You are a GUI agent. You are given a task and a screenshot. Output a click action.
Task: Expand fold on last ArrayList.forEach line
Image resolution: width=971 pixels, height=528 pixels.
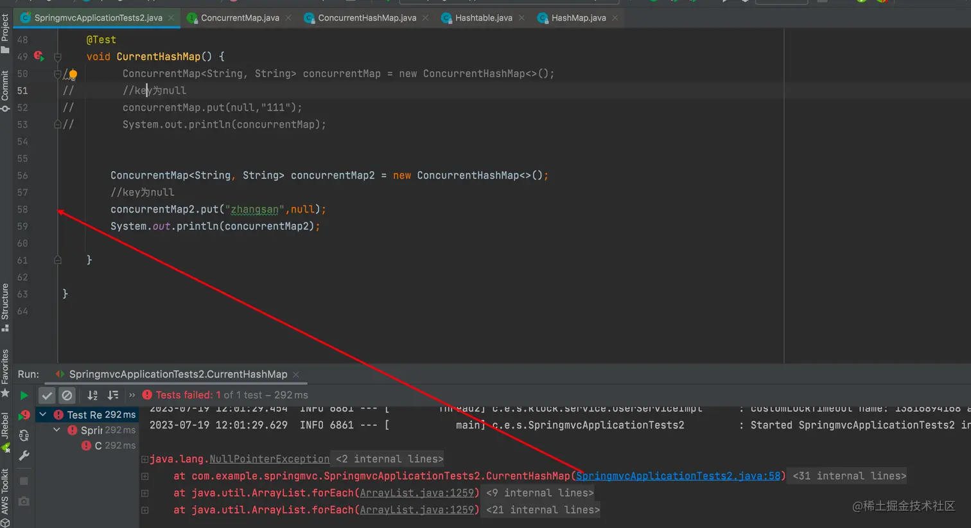pos(145,510)
